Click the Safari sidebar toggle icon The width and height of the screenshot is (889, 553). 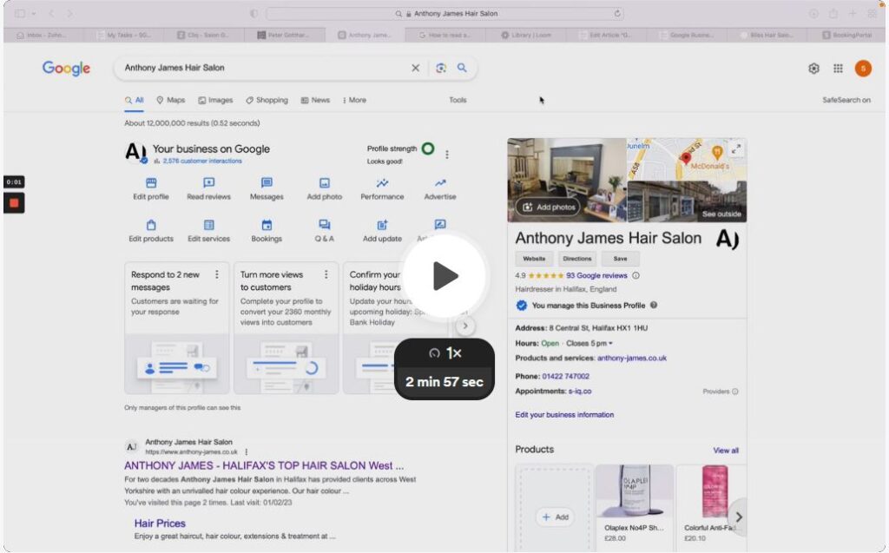[x=20, y=14]
